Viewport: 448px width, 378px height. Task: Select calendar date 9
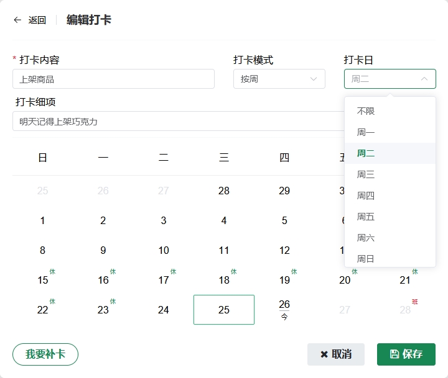(103, 250)
